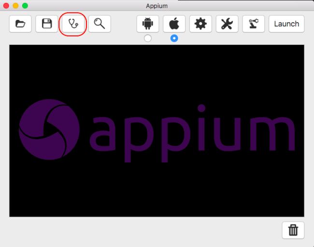
Task: Minimize the Appium window
Action: (x=15, y=6)
